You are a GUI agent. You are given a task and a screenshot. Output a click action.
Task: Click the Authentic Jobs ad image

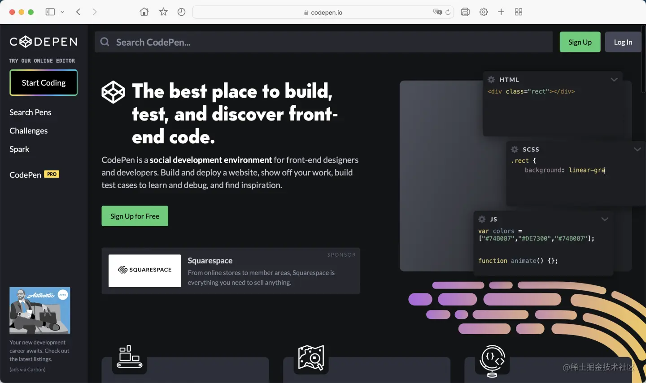40,310
